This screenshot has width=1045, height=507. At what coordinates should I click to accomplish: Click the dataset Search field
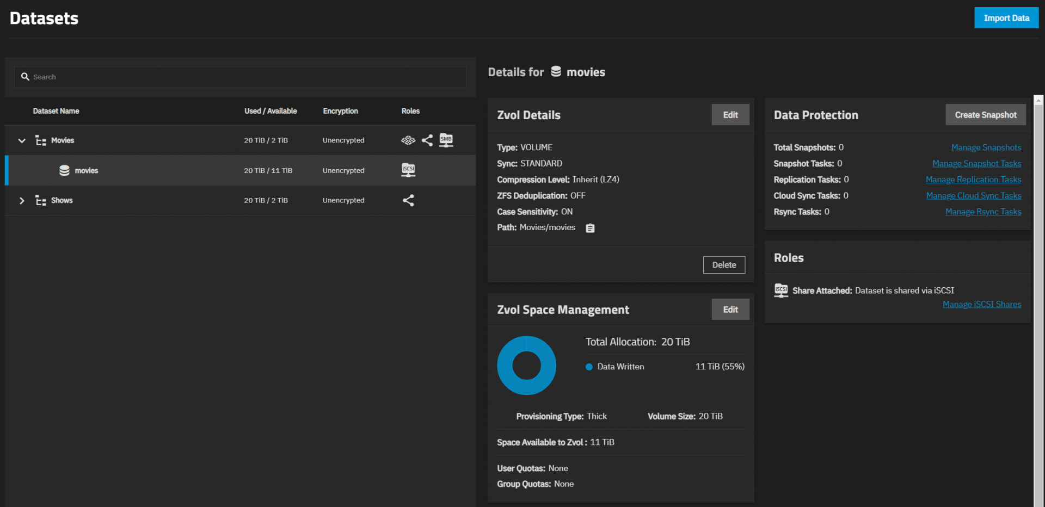(240, 77)
